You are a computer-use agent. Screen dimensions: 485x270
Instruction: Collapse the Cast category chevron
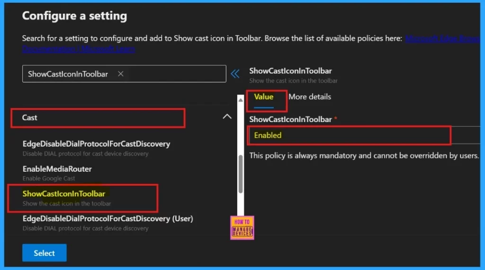click(227, 117)
